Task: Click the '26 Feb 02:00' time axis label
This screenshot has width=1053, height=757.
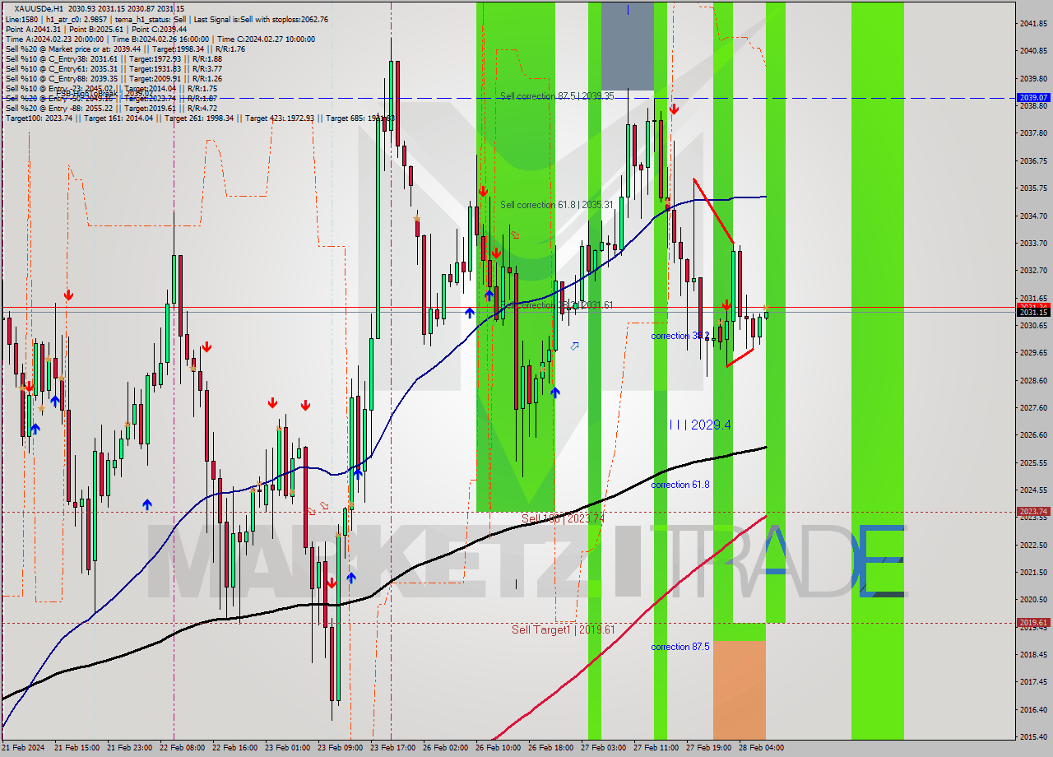Action: tap(445, 748)
